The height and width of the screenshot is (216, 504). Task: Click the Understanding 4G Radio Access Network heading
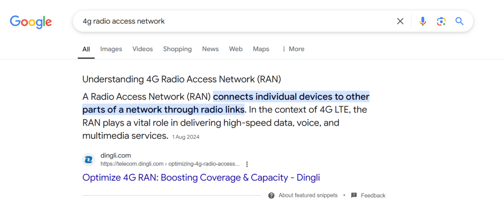coord(182,80)
